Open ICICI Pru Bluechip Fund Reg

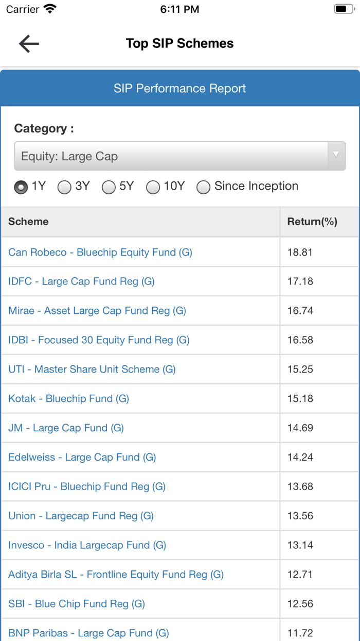(x=87, y=486)
